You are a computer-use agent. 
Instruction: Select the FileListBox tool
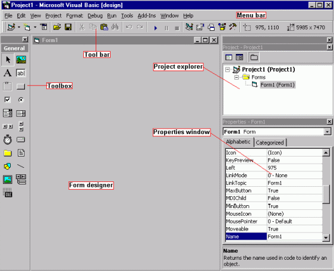[x=21, y=153]
